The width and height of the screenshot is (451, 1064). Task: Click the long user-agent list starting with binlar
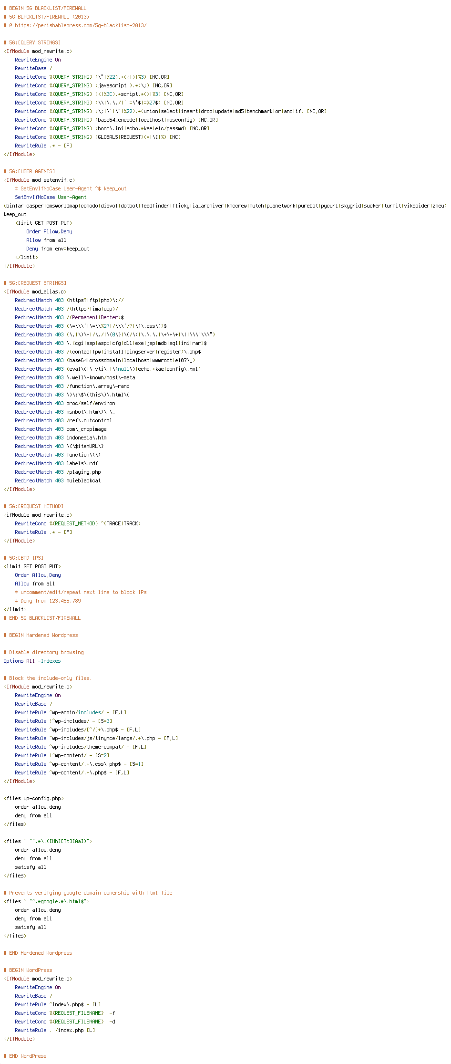click(225, 206)
